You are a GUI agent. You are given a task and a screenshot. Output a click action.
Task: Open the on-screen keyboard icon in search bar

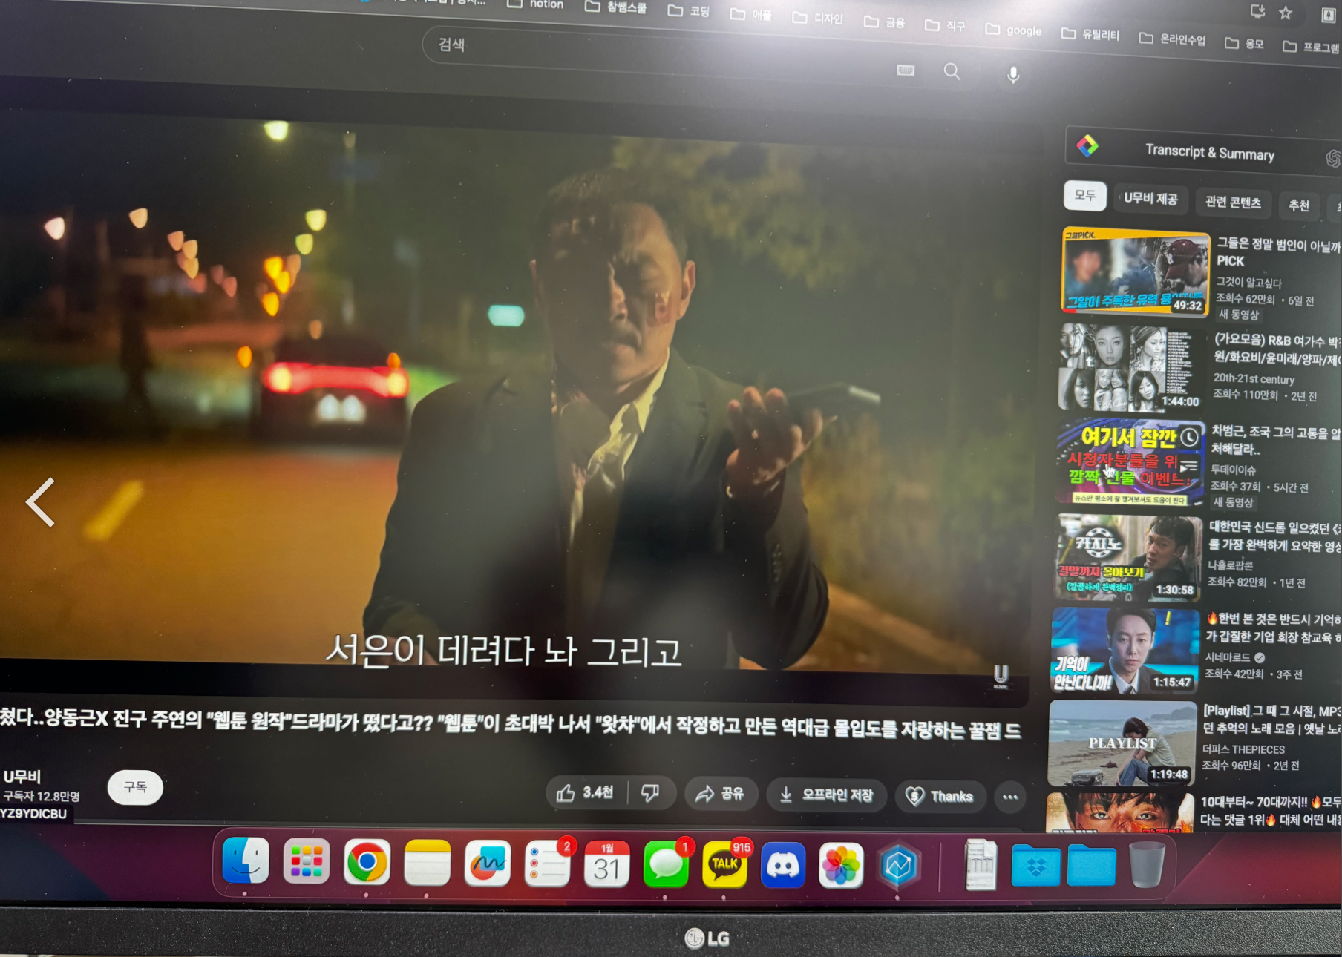(x=906, y=70)
